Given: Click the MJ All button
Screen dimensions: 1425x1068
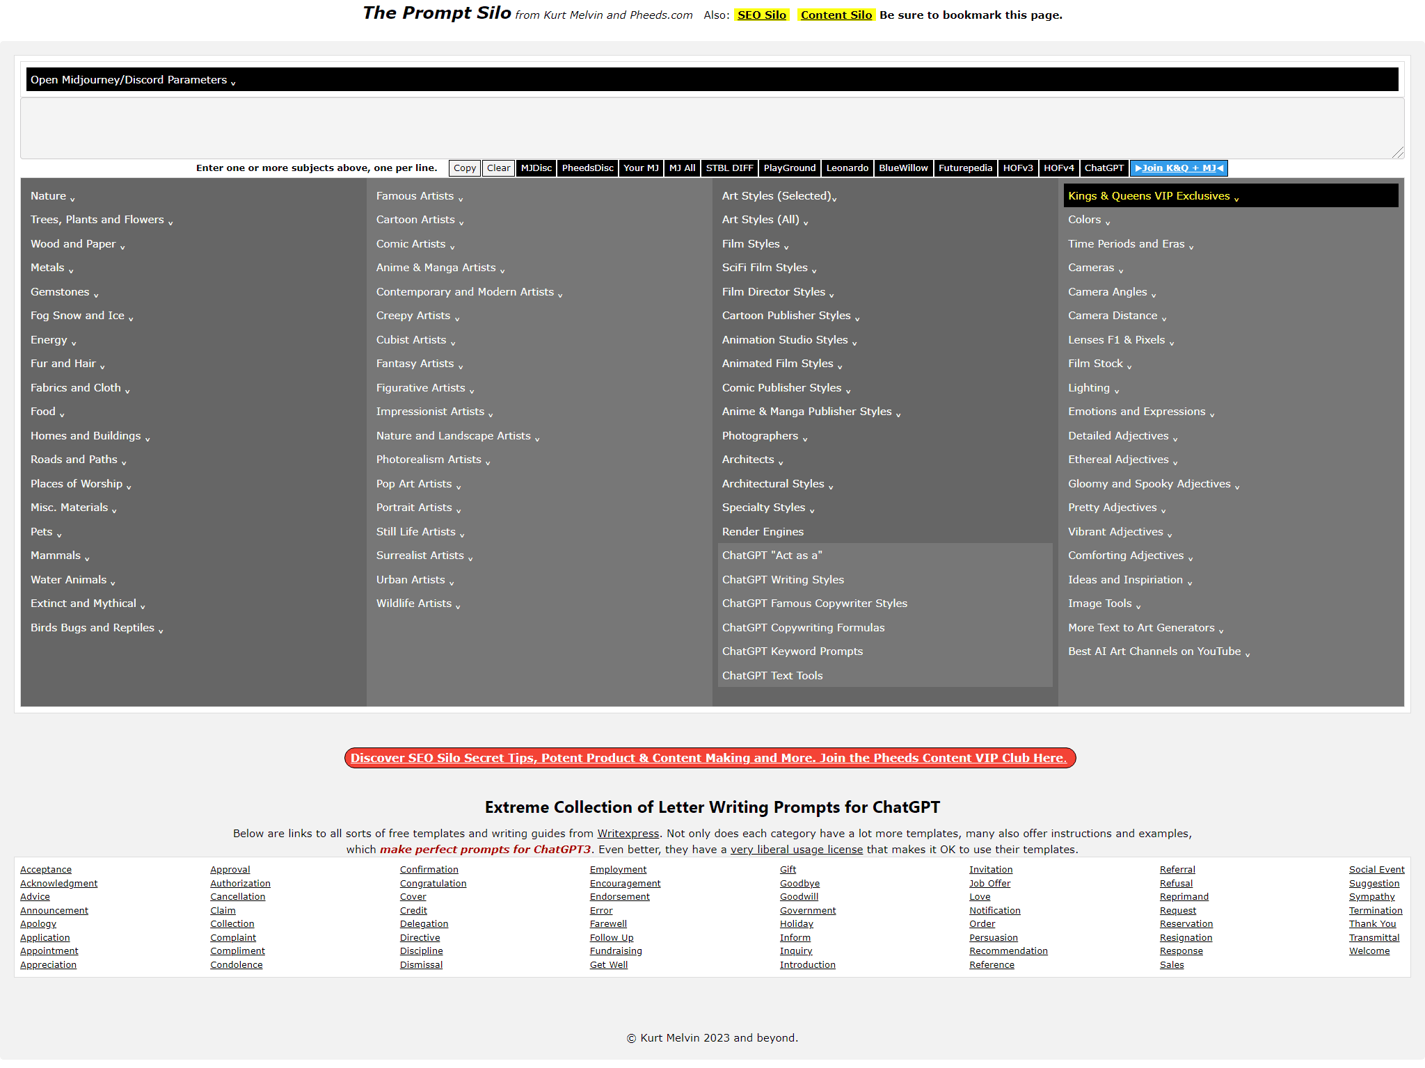Looking at the screenshot, I should (682, 168).
